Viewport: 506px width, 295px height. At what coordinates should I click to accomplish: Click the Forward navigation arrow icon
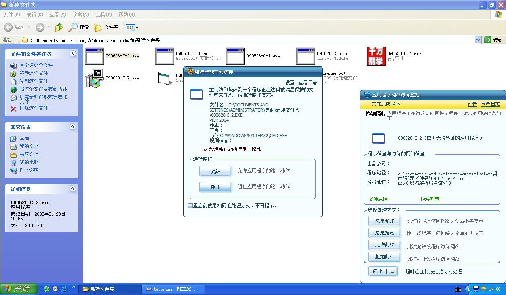(40, 27)
